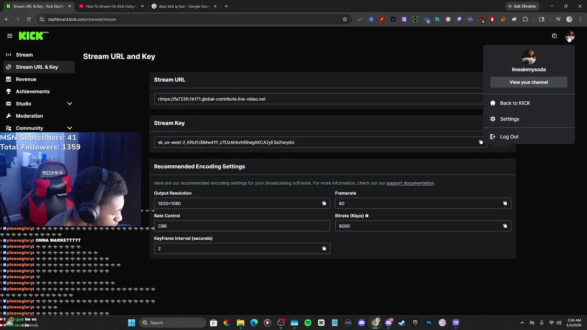Image resolution: width=587 pixels, height=330 pixels.
Task: Switch to the How To Stream On Kick tab
Action: [110, 6]
